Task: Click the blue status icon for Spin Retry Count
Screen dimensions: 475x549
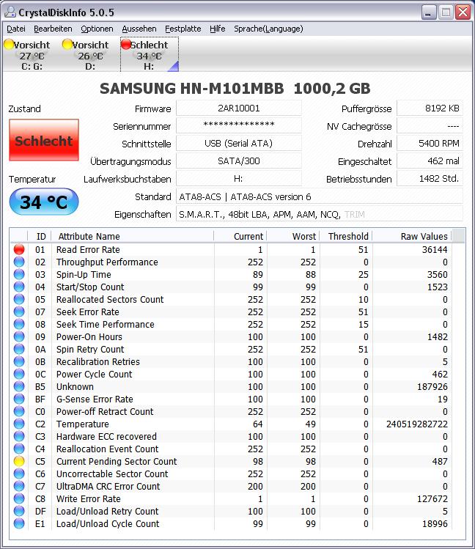Action: click(x=19, y=349)
